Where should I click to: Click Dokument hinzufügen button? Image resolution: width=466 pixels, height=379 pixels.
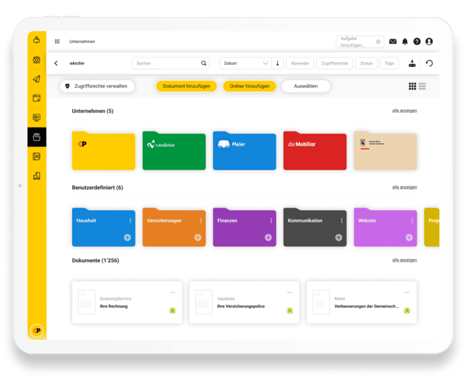(186, 86)
